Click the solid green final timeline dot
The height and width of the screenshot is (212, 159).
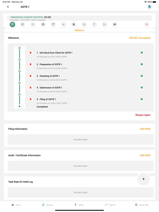point(20,106)
